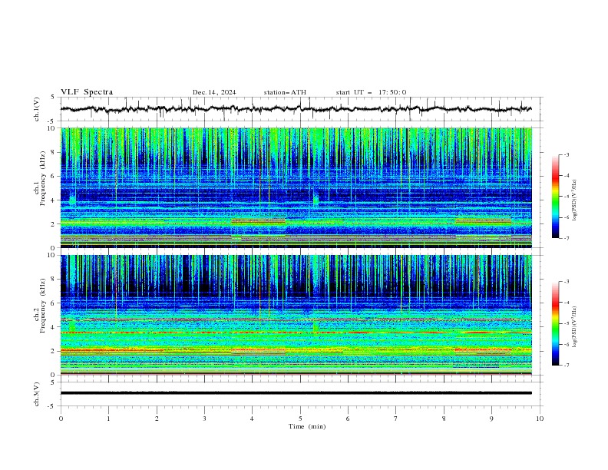The height and width of the screenshot is (470, 608).
Task: Click the 'Time (min)' axis label
Action: click(x=307, y=426)
